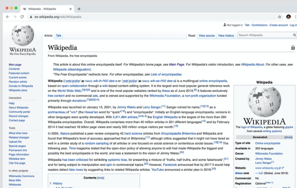Viewport: 297px width, 188px height.
Task: Switch to the Talk tab
Action: 58,36
